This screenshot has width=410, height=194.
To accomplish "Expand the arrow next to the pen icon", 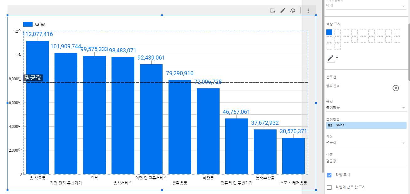I will pyautogui.click(x=337, y=58).
